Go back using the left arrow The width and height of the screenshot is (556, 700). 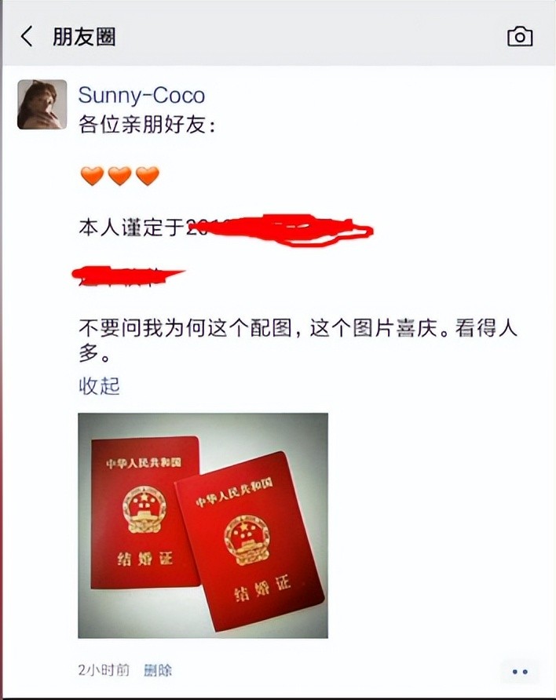(27, 36)
